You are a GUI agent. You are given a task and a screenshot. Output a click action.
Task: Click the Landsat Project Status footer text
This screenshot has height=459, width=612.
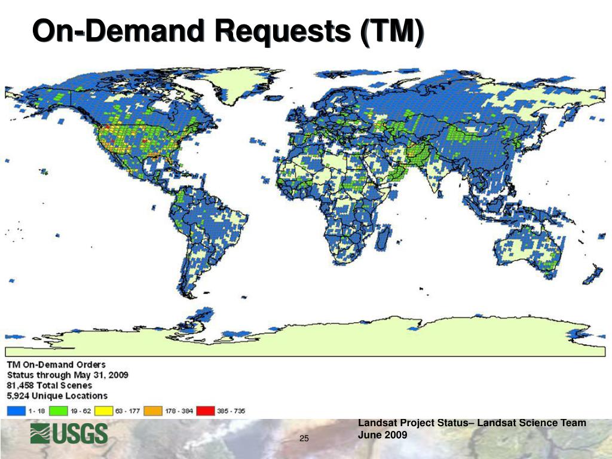[x=472, y=423]
